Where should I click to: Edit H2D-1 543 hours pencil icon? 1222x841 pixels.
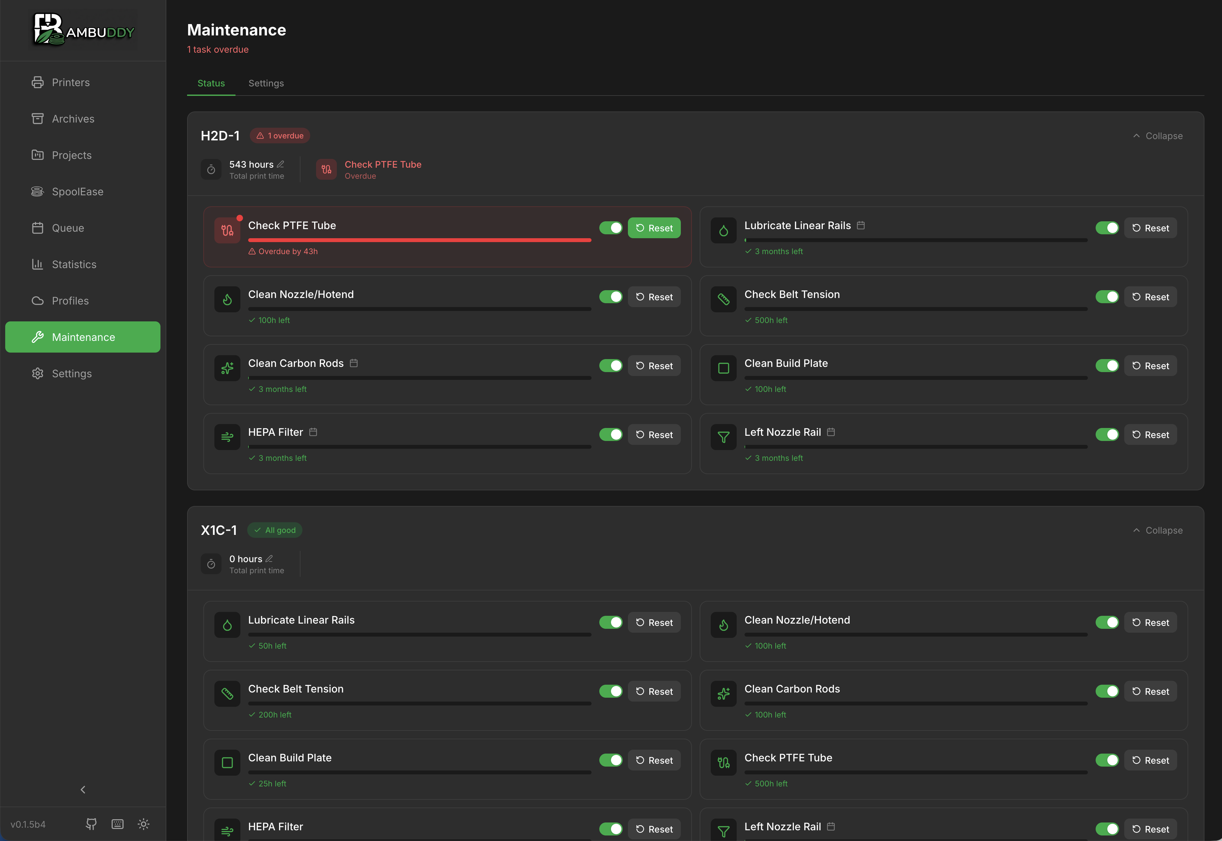[x=280, y=164]
